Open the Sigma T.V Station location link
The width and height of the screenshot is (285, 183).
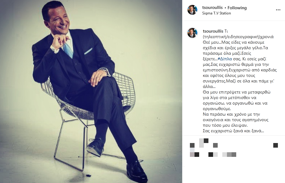tap(216, 13)
